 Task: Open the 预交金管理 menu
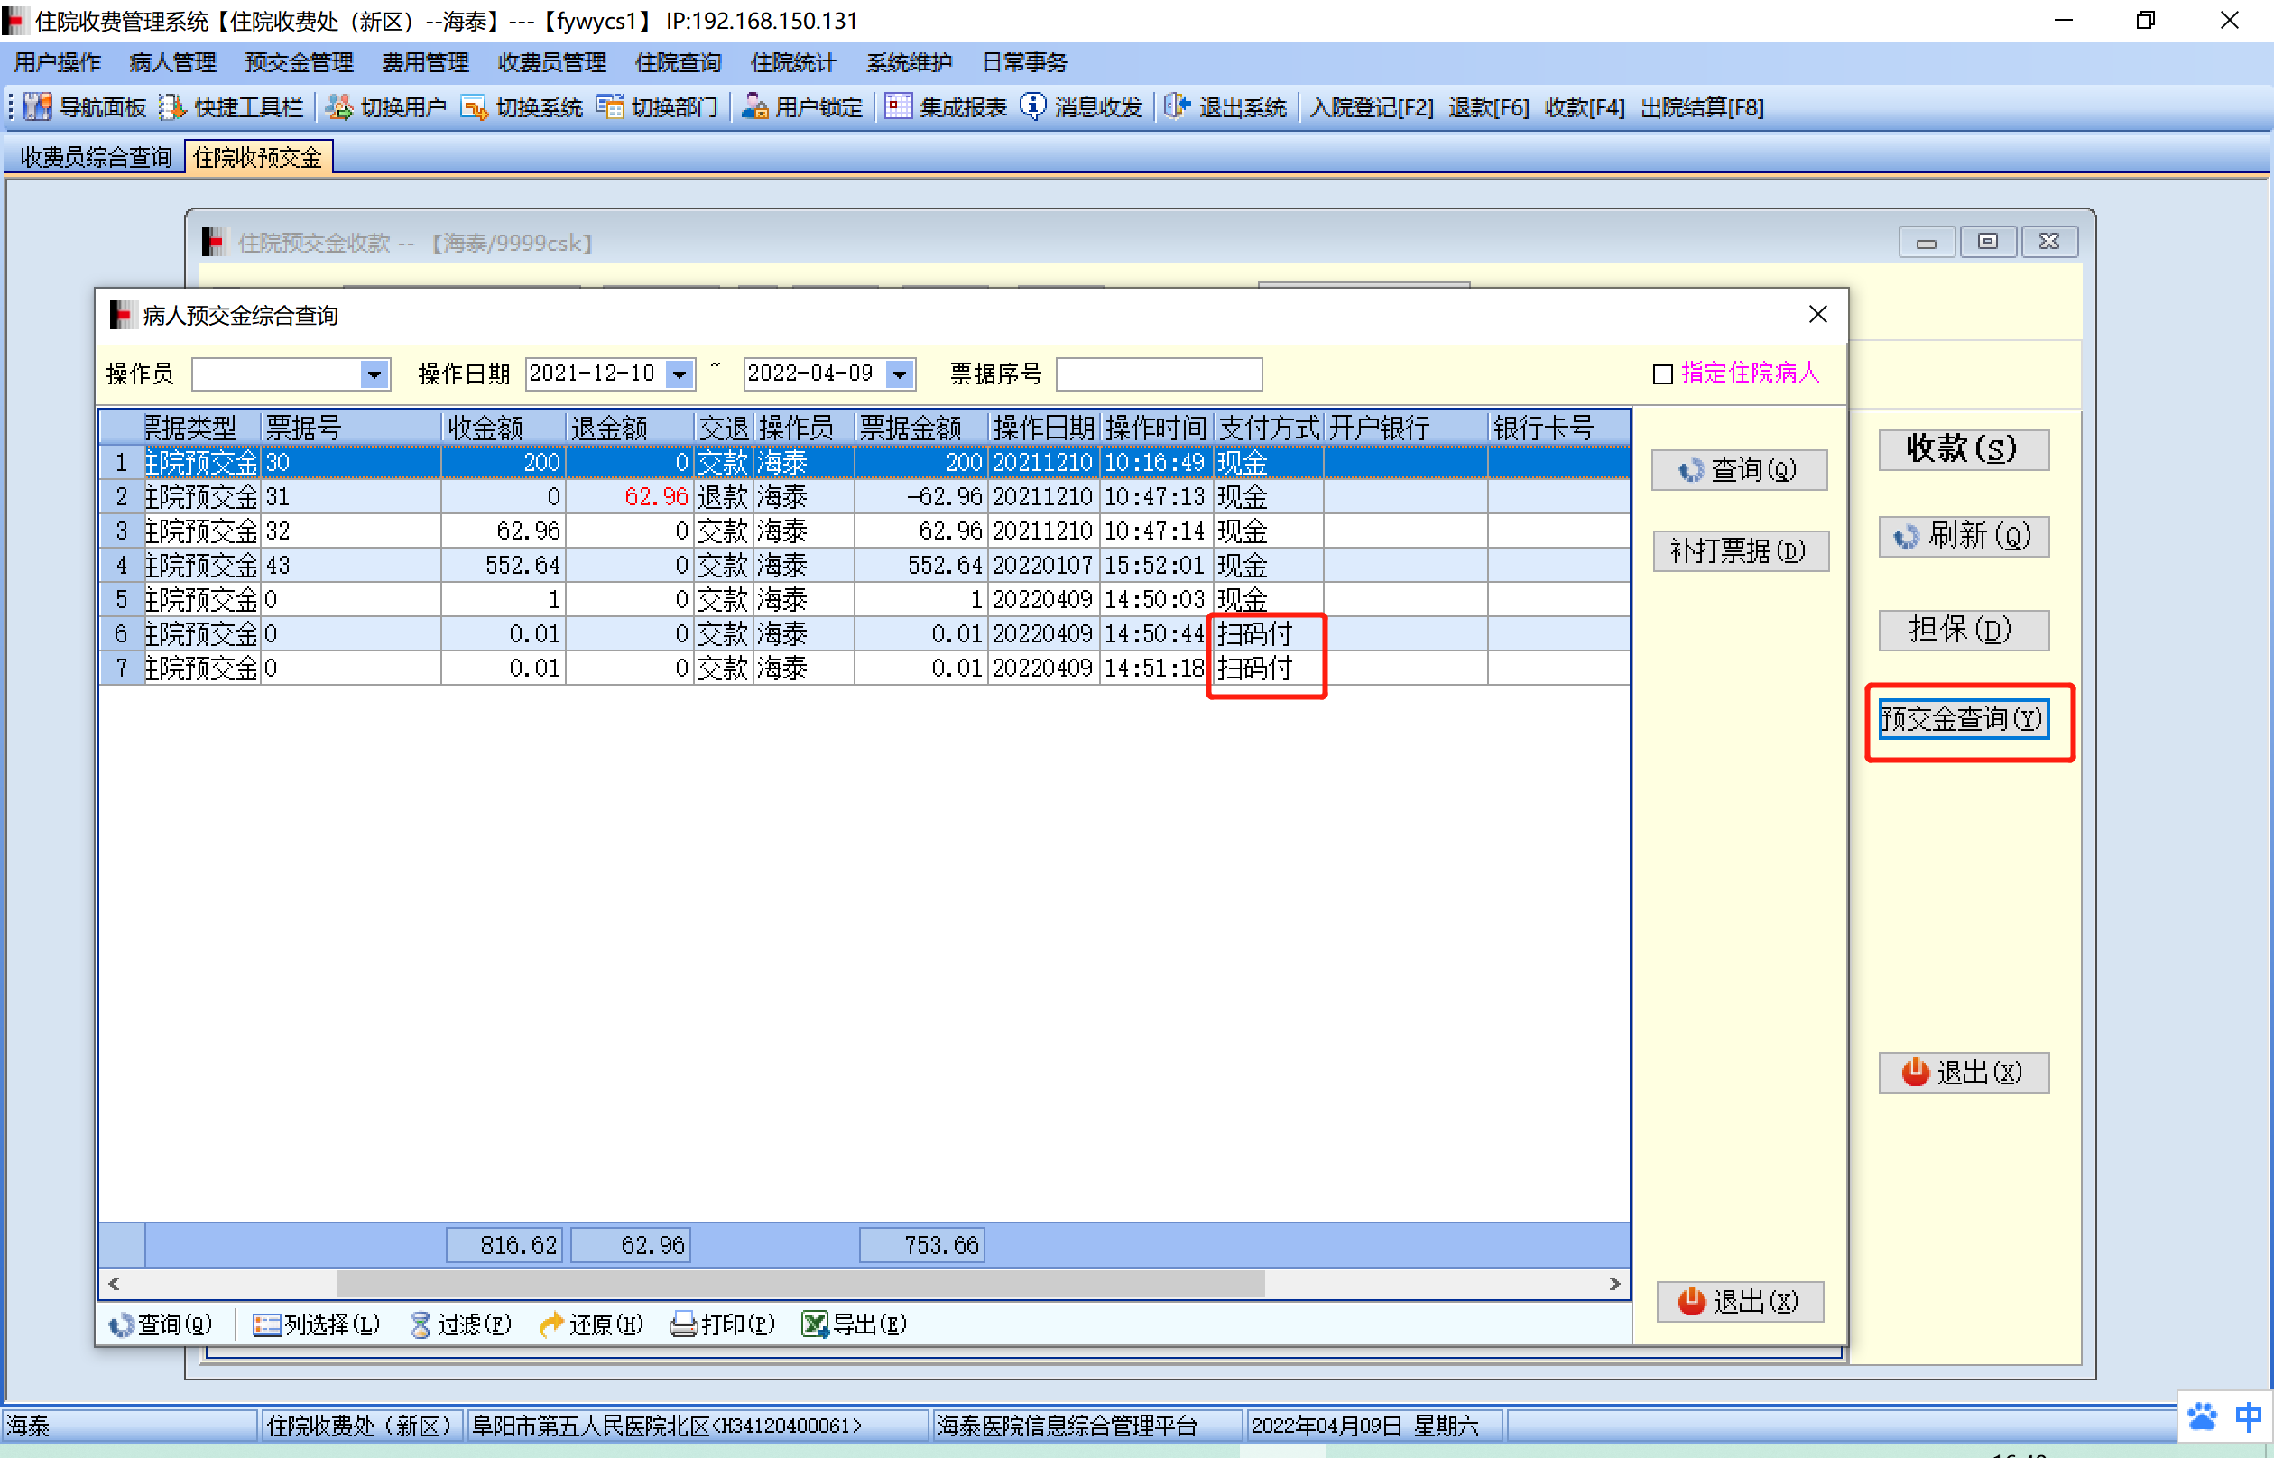tap(298, 62)
